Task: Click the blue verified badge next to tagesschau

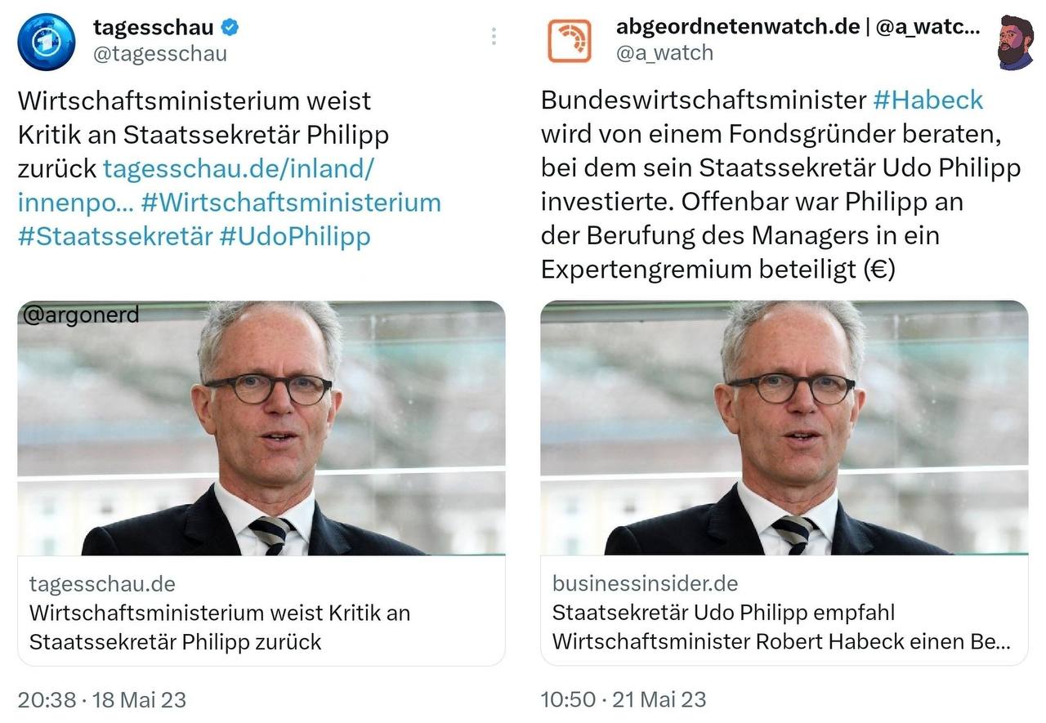Action: click(x=231, y=27)
